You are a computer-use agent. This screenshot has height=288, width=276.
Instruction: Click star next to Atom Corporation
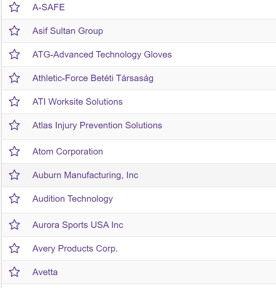[14, 152]
